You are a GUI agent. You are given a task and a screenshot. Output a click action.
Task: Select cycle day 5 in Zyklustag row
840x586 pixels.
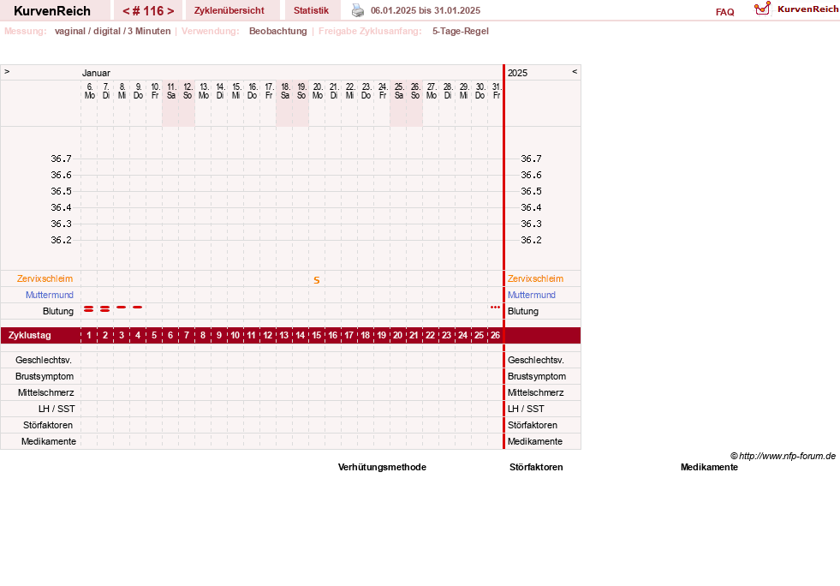pyautogui.click(x=154, y=335)
